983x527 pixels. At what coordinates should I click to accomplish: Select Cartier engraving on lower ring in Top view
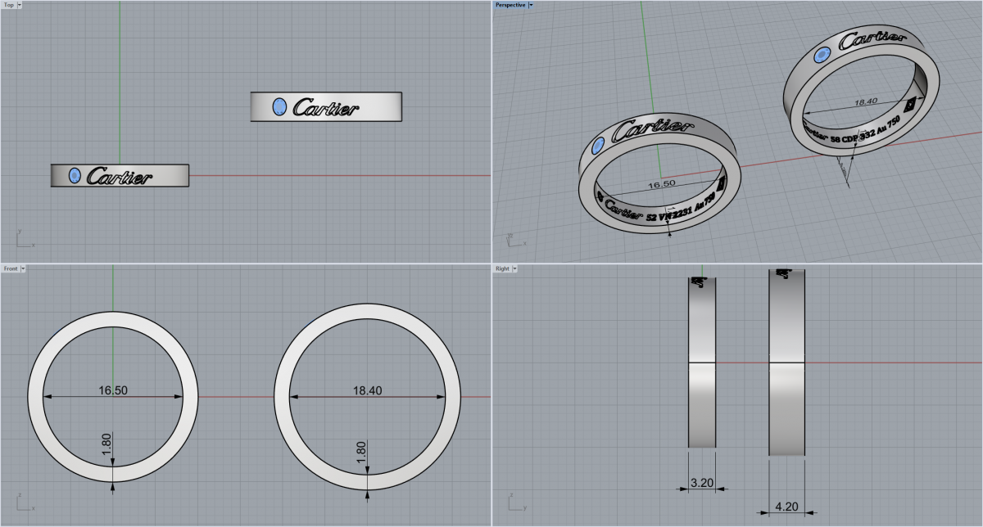(x=118, y=176)
